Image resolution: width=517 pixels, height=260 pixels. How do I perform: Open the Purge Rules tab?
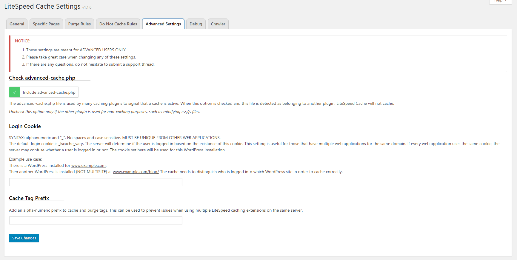[x=79, y=24]
